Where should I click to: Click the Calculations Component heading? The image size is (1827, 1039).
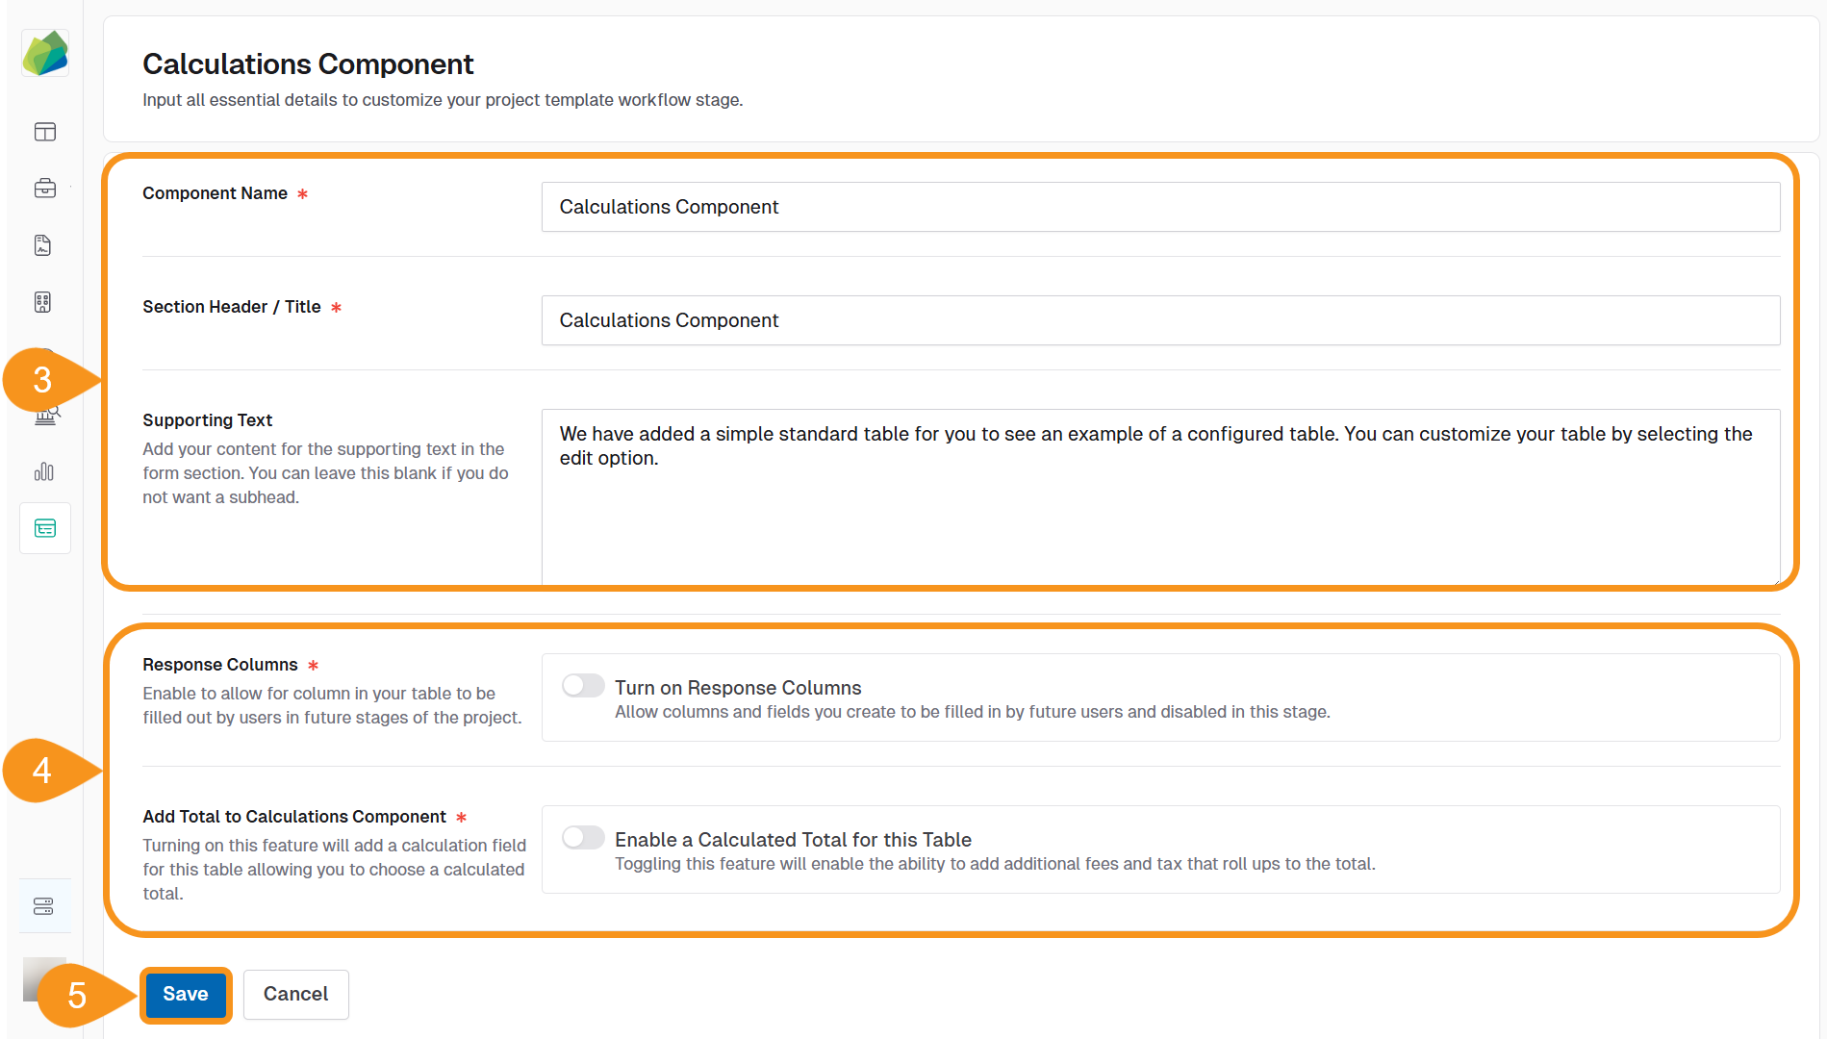tap(308, 63)
